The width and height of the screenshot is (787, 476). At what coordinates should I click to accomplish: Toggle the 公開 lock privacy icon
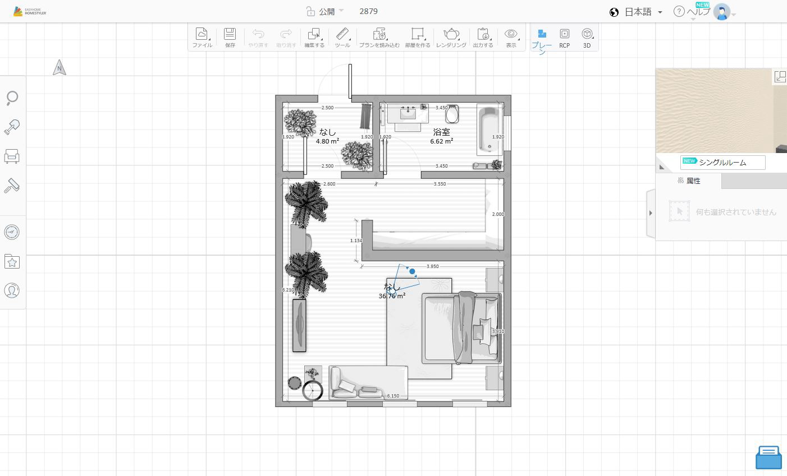[310, 11]
